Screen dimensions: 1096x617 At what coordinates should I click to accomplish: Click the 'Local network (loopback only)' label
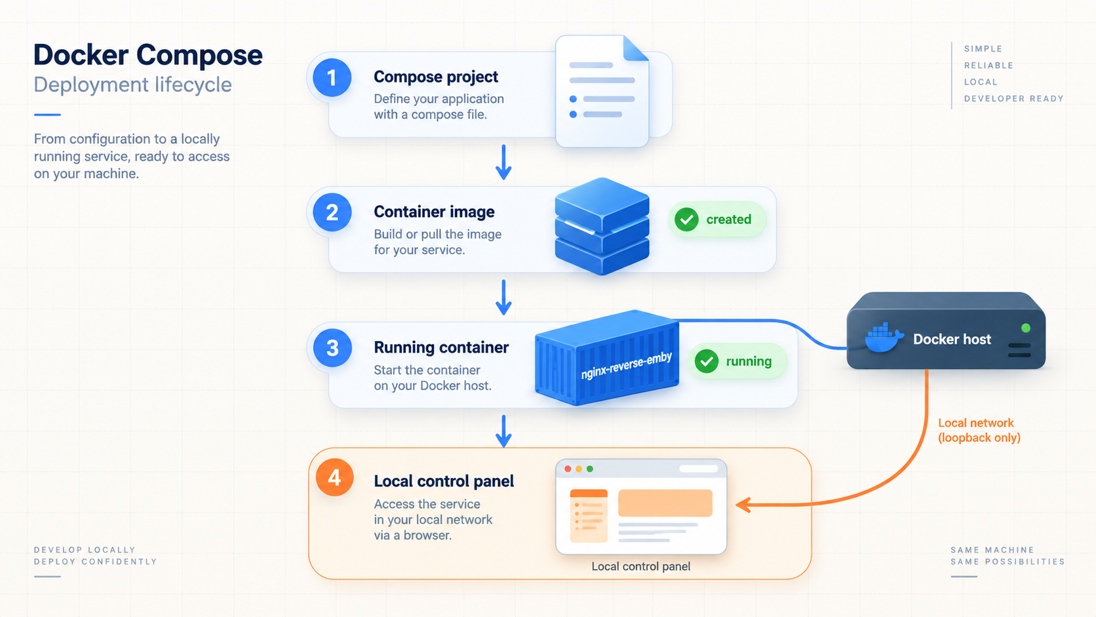(979, 430)
